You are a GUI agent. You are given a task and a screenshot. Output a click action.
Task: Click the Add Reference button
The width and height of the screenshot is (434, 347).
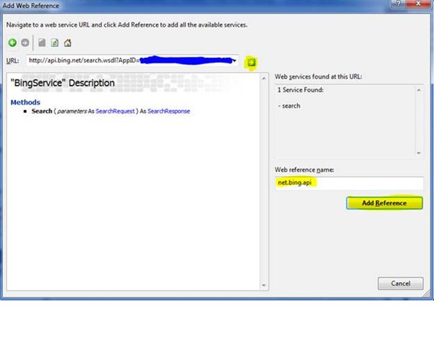click(x=385, y=203)
